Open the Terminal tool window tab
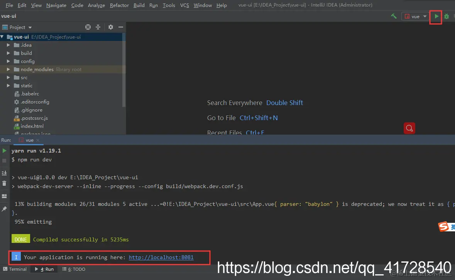455x280 pixels. click(15, 269)
